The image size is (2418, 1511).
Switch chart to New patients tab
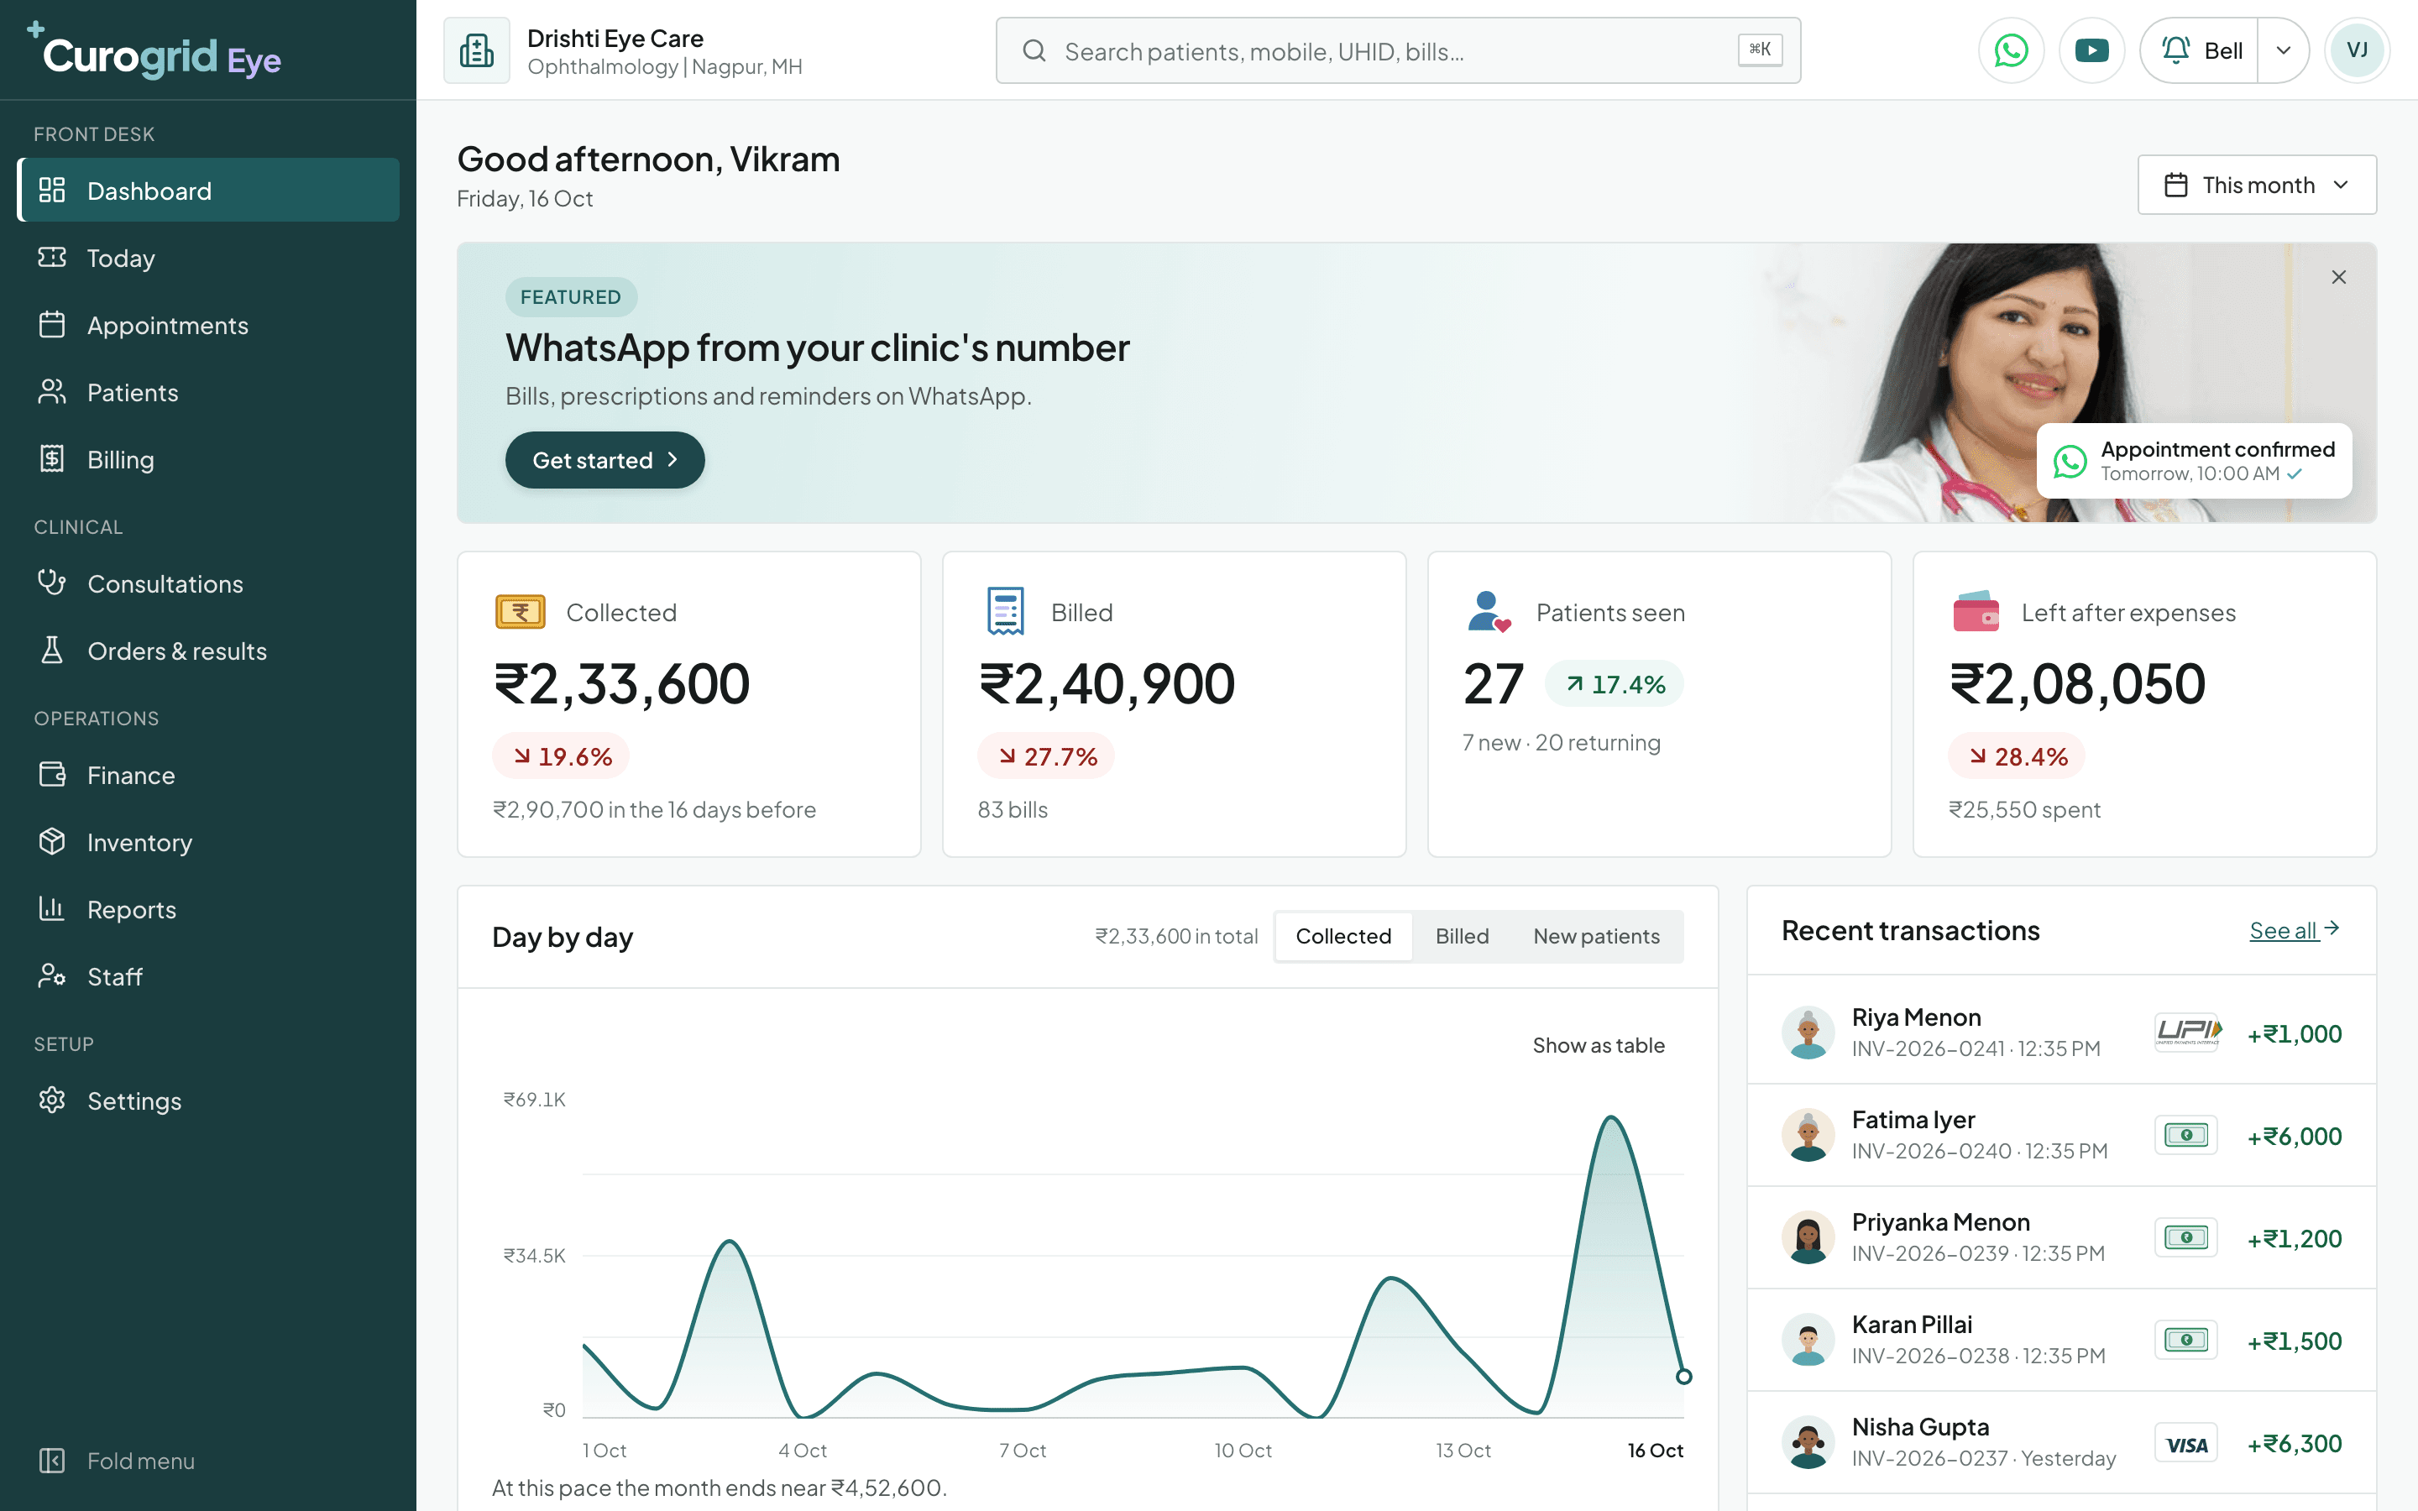[1596, 936]
